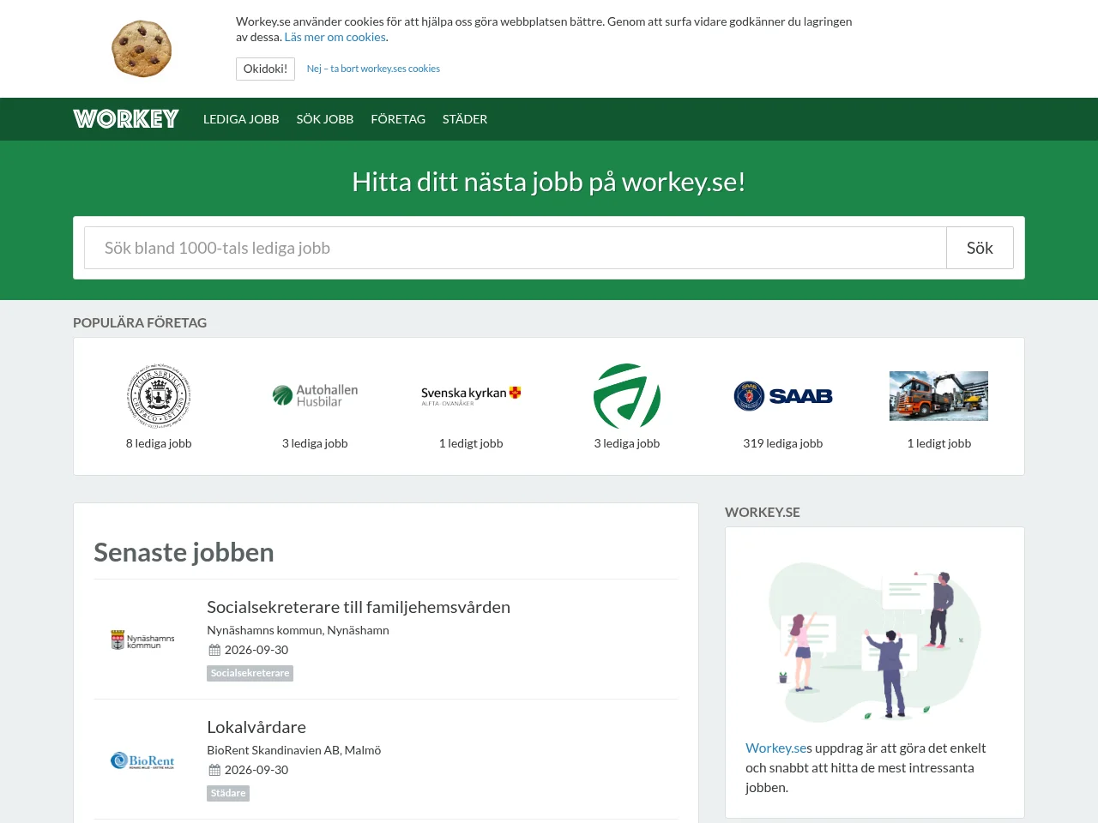The height and width of the screenshot is (823, 1098).
Task: Open the truck photo company thumbnail
Action: 939,396
